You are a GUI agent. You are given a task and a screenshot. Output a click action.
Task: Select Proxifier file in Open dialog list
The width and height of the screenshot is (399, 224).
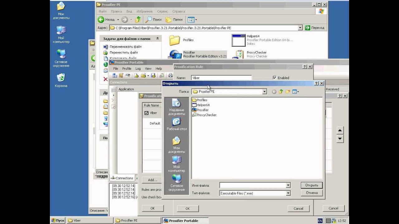tap(200, 110)
